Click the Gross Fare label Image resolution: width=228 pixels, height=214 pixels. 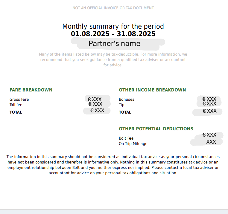pos(19,99)
